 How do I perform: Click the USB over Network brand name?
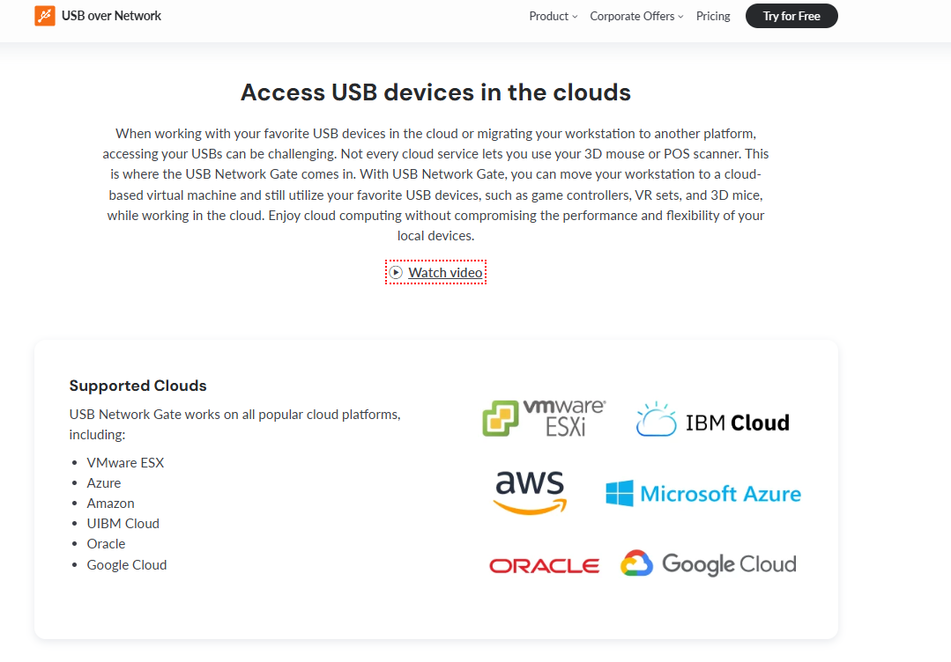click(x=112, y=16)
